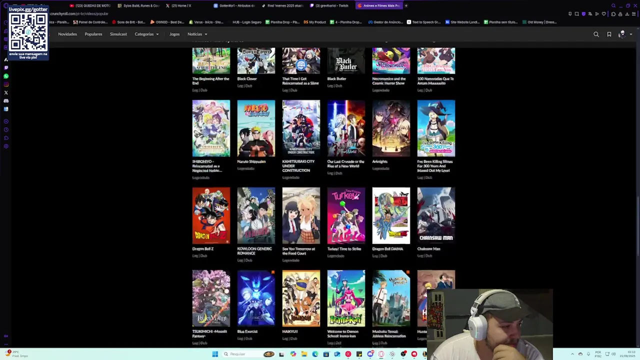Click the Windows Start button
The image size is (640, 360).
click(215, 354)
